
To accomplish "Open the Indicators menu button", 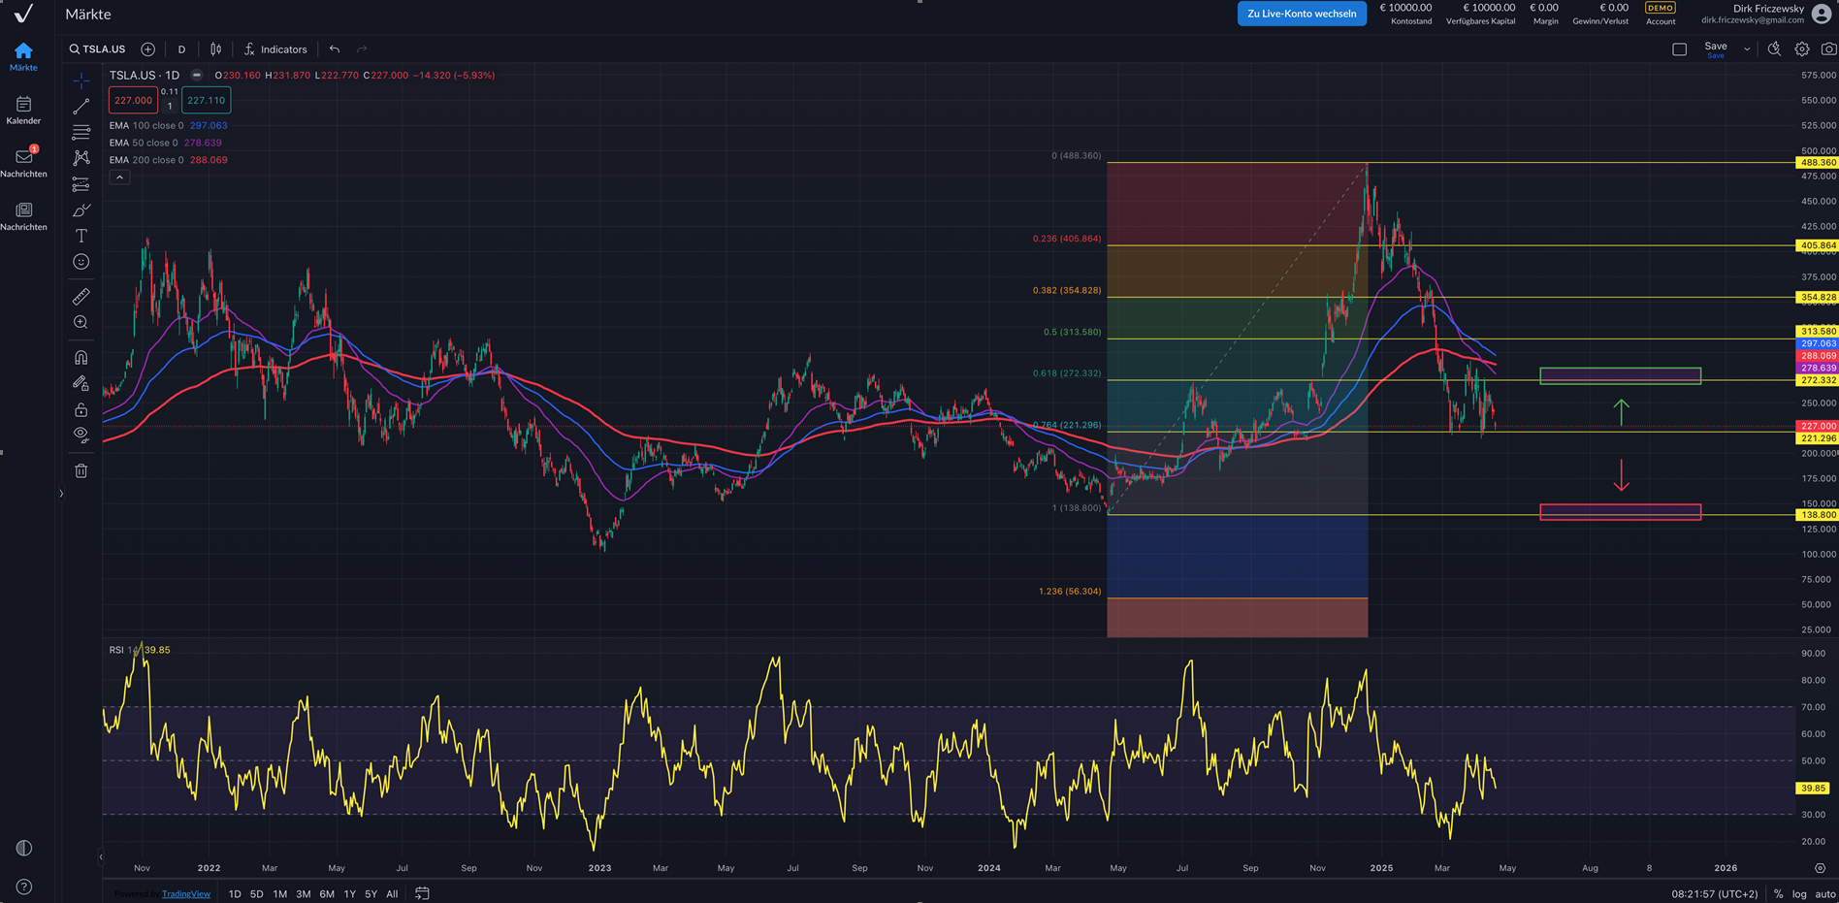I will tap(275, 49).
